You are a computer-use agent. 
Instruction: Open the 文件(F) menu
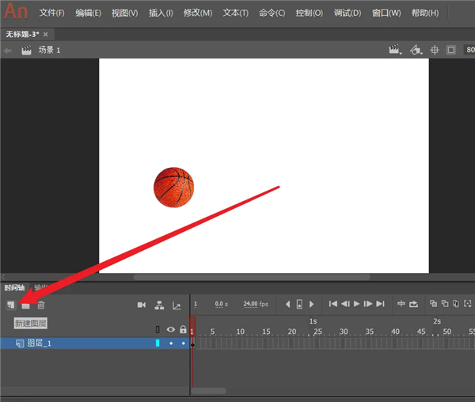point(51,13)
